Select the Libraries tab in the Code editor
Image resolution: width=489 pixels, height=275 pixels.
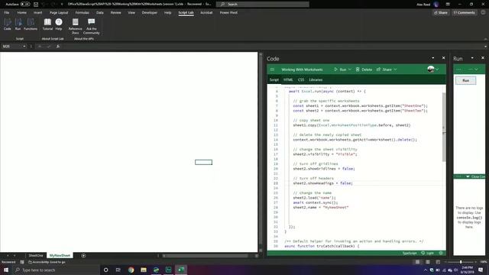click(316, 79)
